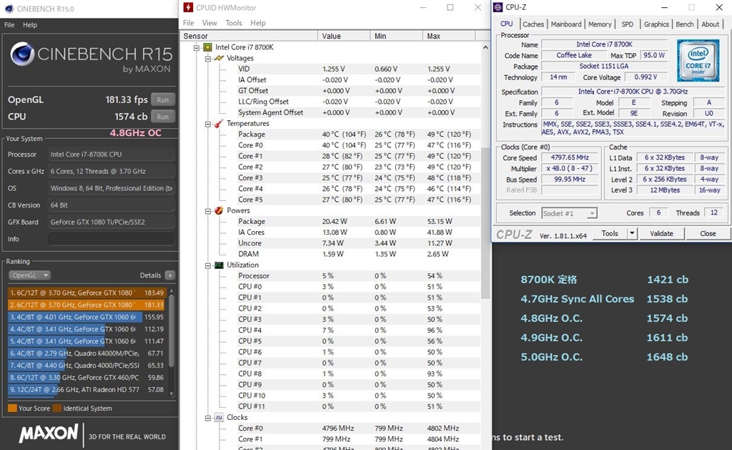Viewport: 732px width, 450px height.
Task: Click the Sensor column header
Action: (x=249, y=36)
